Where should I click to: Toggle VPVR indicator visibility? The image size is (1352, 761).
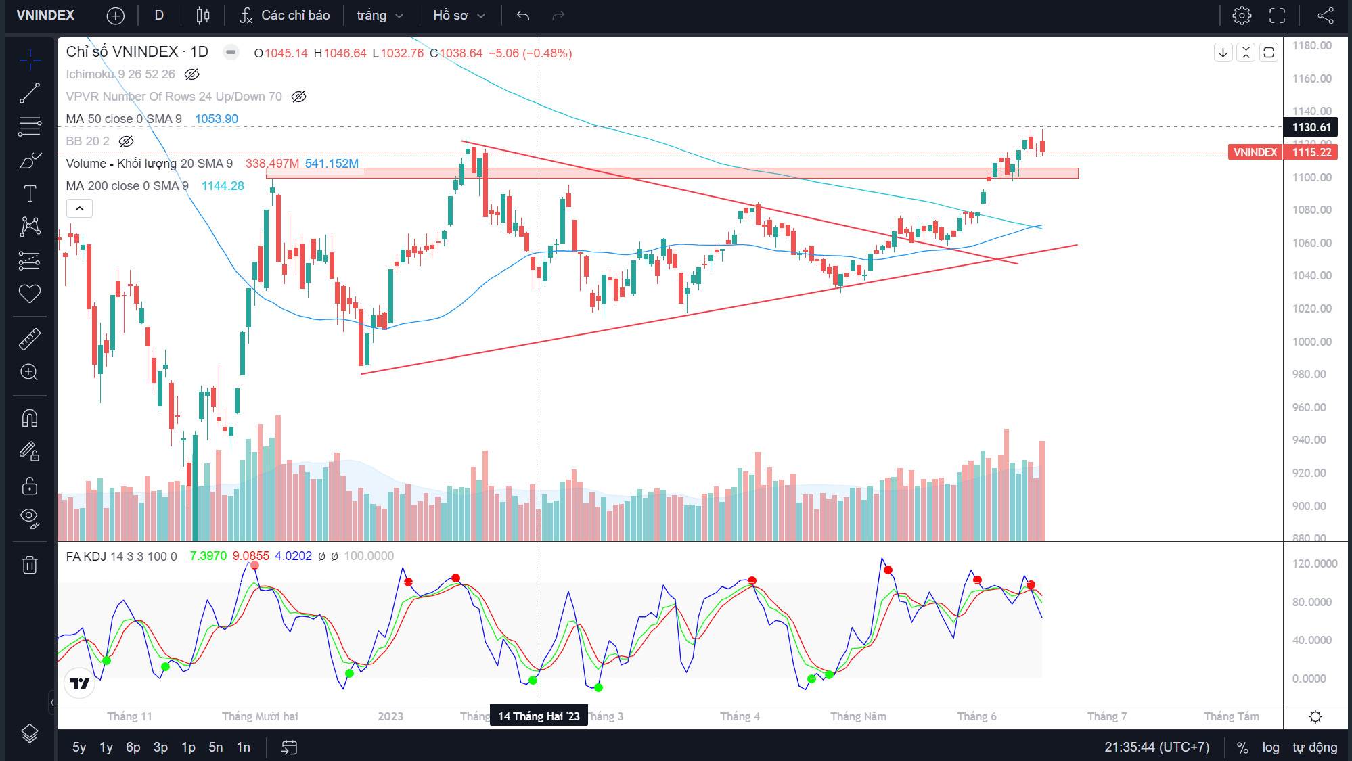(x=298, y=97)
